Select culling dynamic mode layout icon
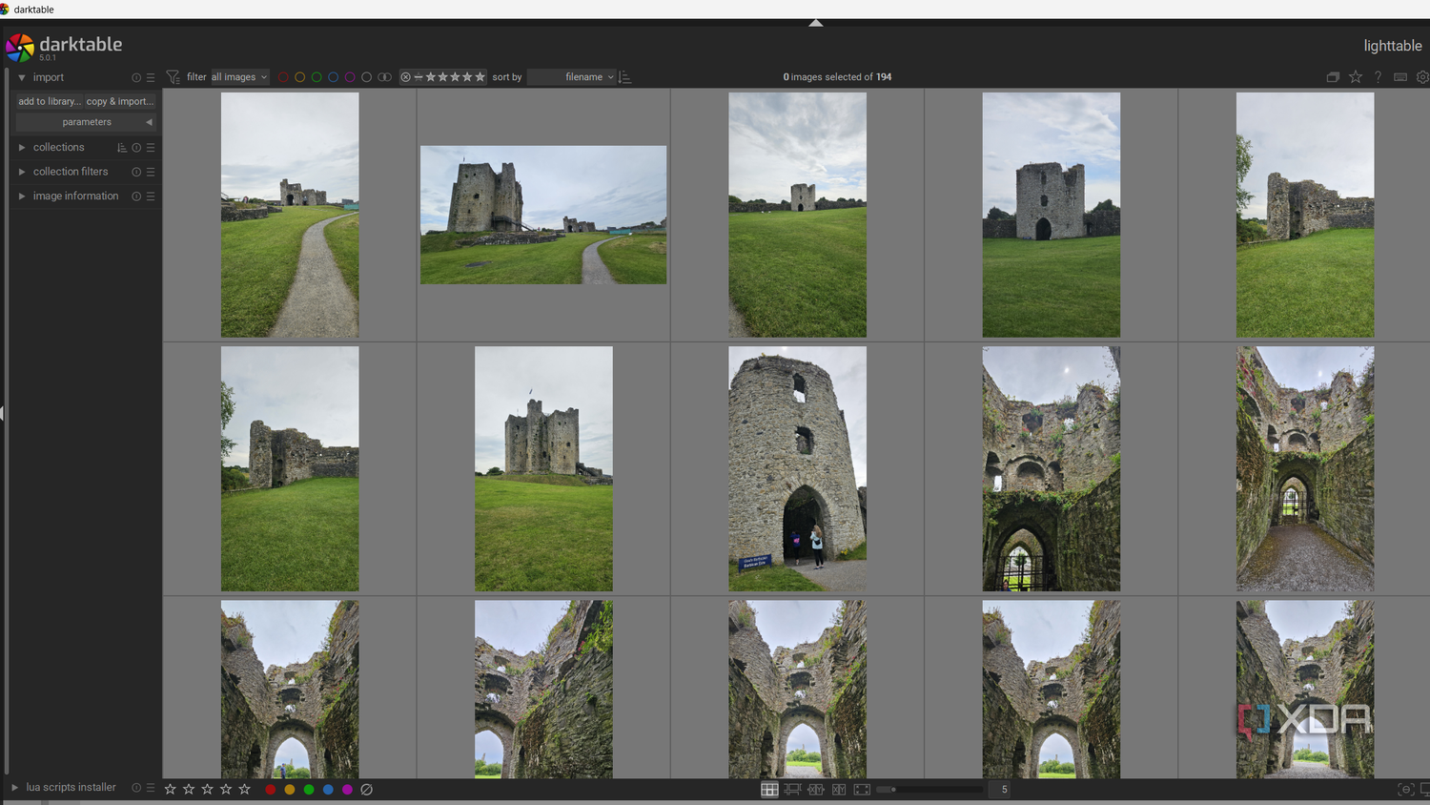Screen dimensions: 1430x805 pos(839,790)
